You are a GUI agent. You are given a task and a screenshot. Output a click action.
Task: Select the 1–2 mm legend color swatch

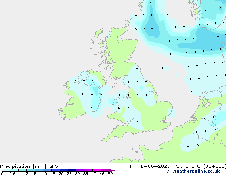point(22,170)
